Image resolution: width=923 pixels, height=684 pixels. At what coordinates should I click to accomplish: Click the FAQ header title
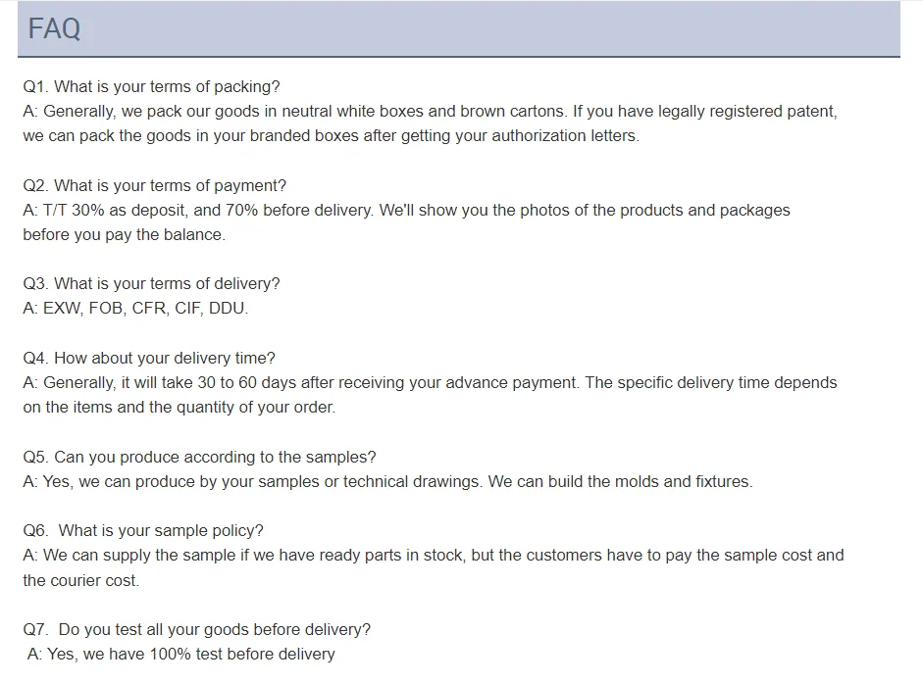tap(55, 29)
